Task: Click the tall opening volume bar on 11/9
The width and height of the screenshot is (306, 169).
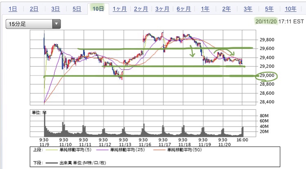Action: coord(45,124)
